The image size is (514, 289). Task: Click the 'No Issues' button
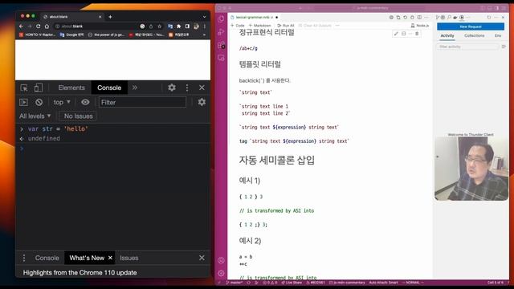coord(79,116)
